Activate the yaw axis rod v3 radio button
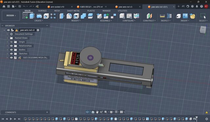The height and width of the screenshot is (122, 210). click(x=38, y=30)
